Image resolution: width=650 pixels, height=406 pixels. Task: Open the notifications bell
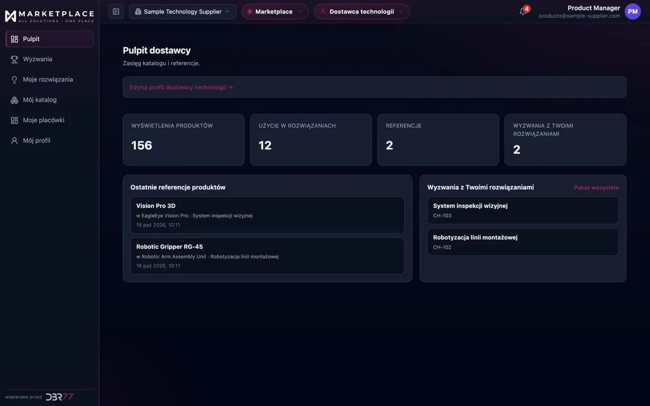click(523, 11)
